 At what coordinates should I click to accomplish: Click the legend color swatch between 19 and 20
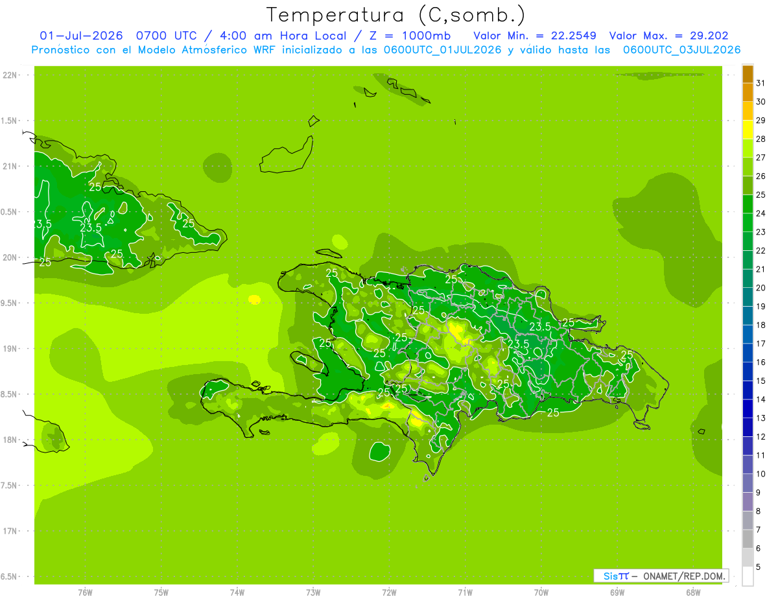tap(748, 297)
